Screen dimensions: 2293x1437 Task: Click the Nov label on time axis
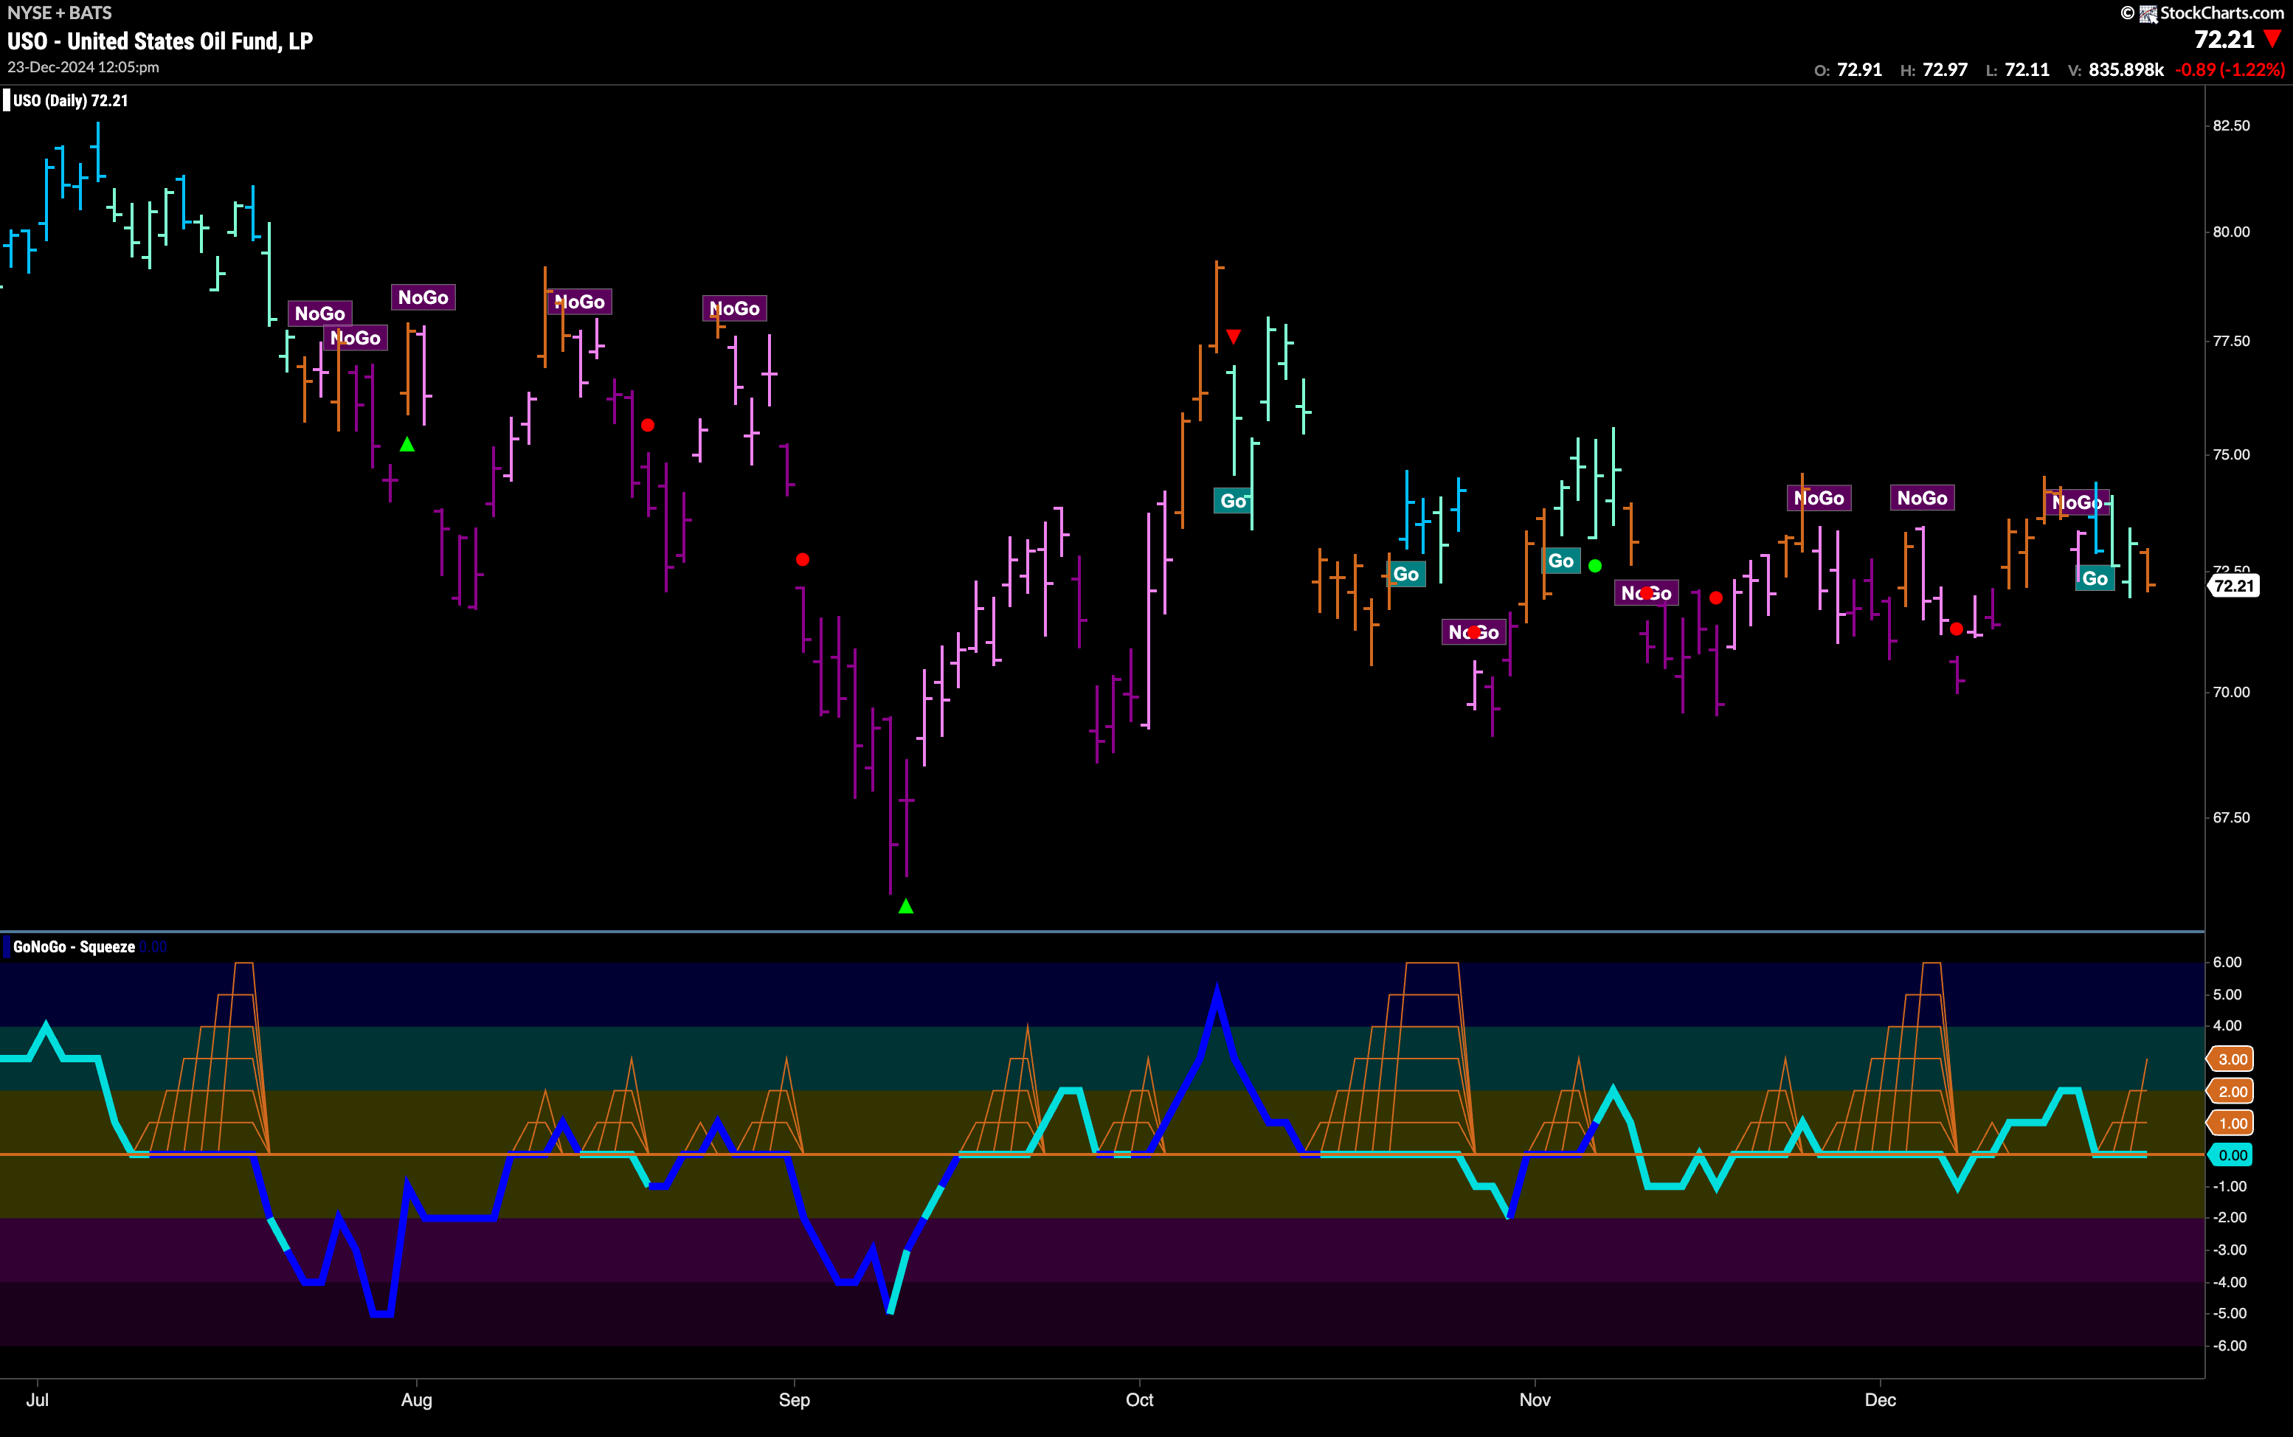[1535, 1400]
